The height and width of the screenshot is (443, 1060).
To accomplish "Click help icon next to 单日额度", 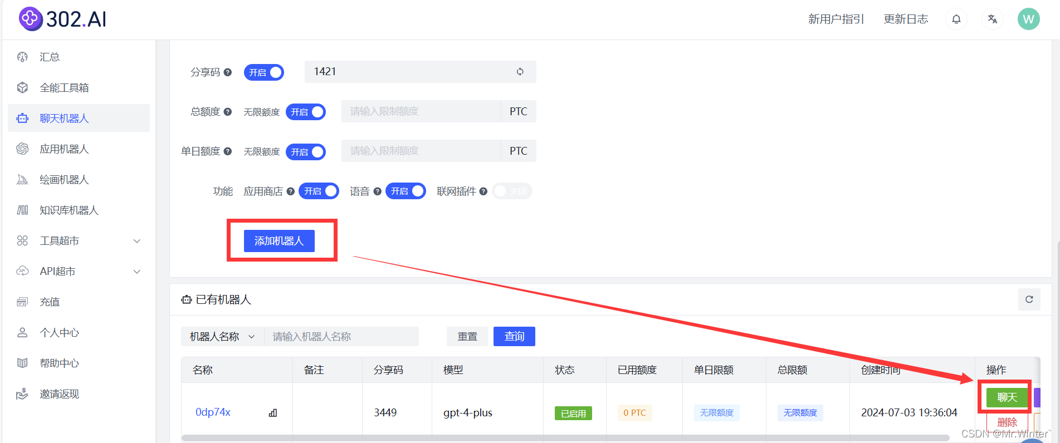I will click(x=227, y=151).
